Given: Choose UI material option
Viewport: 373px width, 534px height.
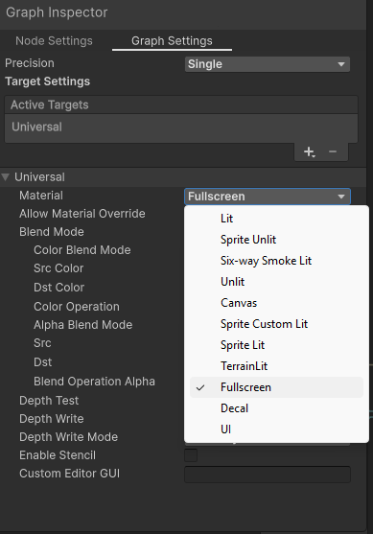Looking at the screenshot, I should coord(276,430).
